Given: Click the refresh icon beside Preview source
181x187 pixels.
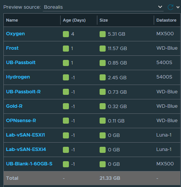Looking at the screenshot, I should coord(170,7).
